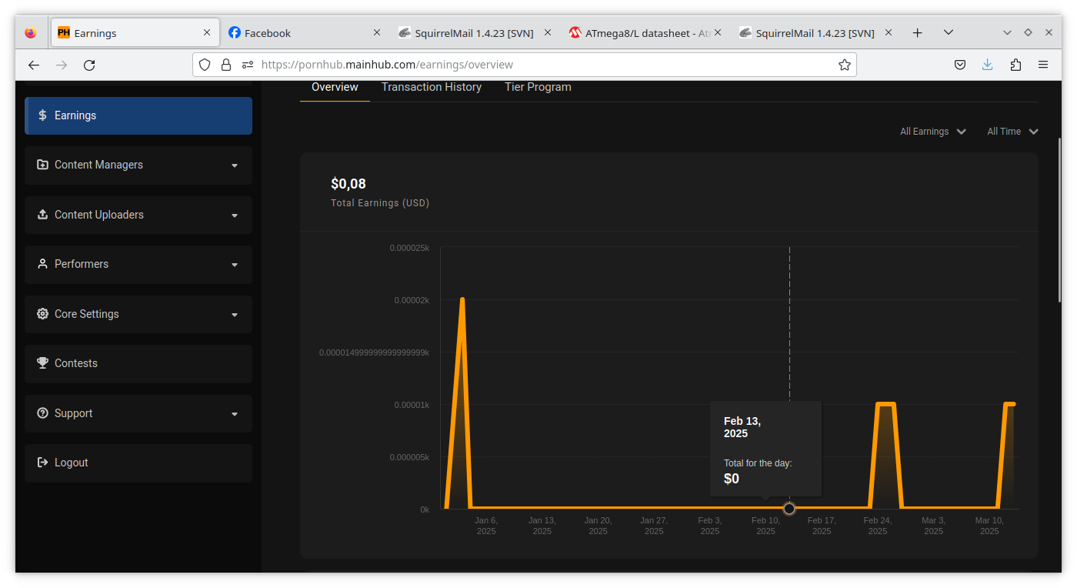Expand the Content Managers sidebar section
1077x588 pixels.
(x=138, y=165)
